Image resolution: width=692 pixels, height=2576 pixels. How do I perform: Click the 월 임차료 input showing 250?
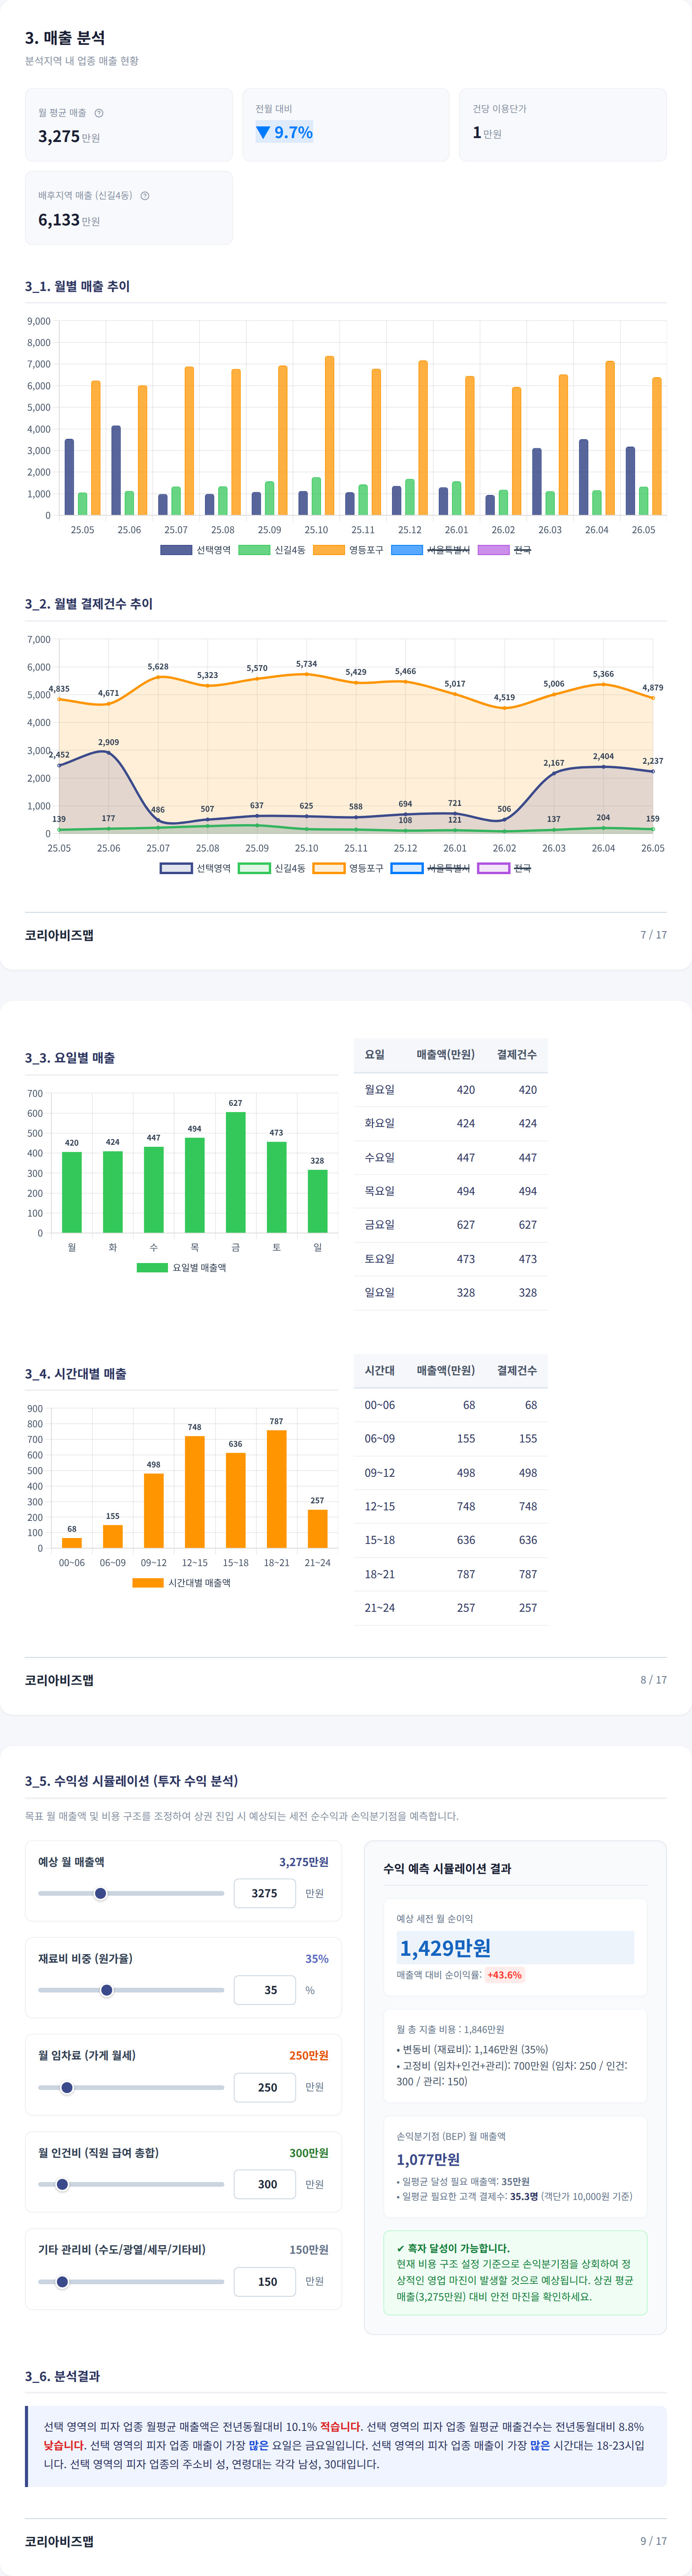point(265,2087)
